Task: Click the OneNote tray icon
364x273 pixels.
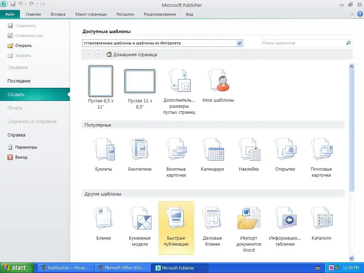Action: click(x=331, y=268)
